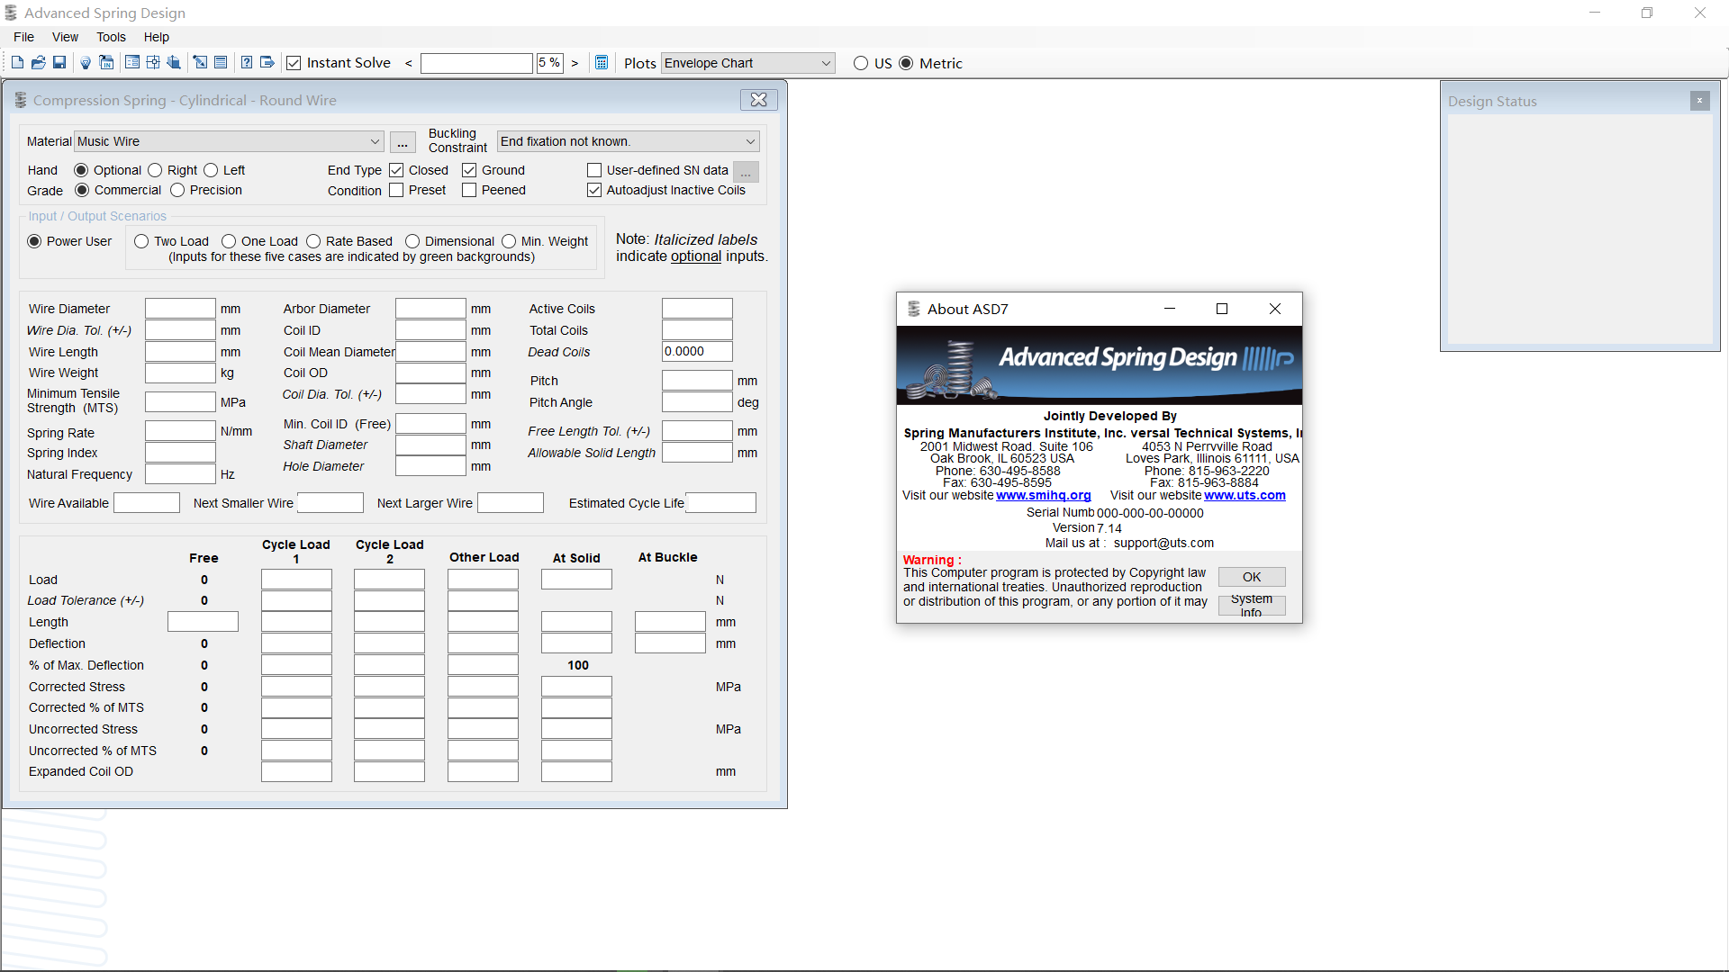The height and width of the screenshot is (972, 1729).
Task: Click the Coil OD input field
Action: point(430,373)
